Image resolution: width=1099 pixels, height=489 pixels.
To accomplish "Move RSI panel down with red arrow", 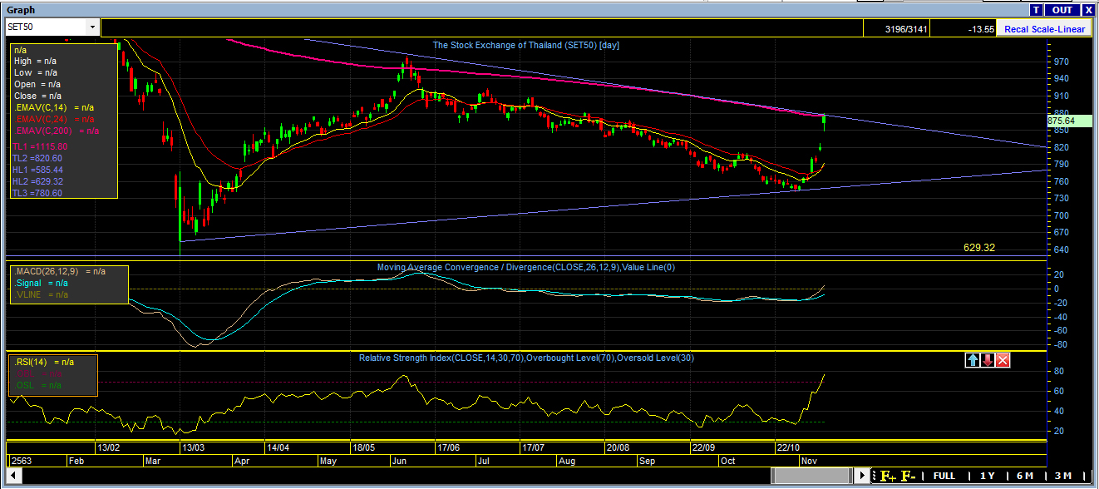I will click(988, 359).
